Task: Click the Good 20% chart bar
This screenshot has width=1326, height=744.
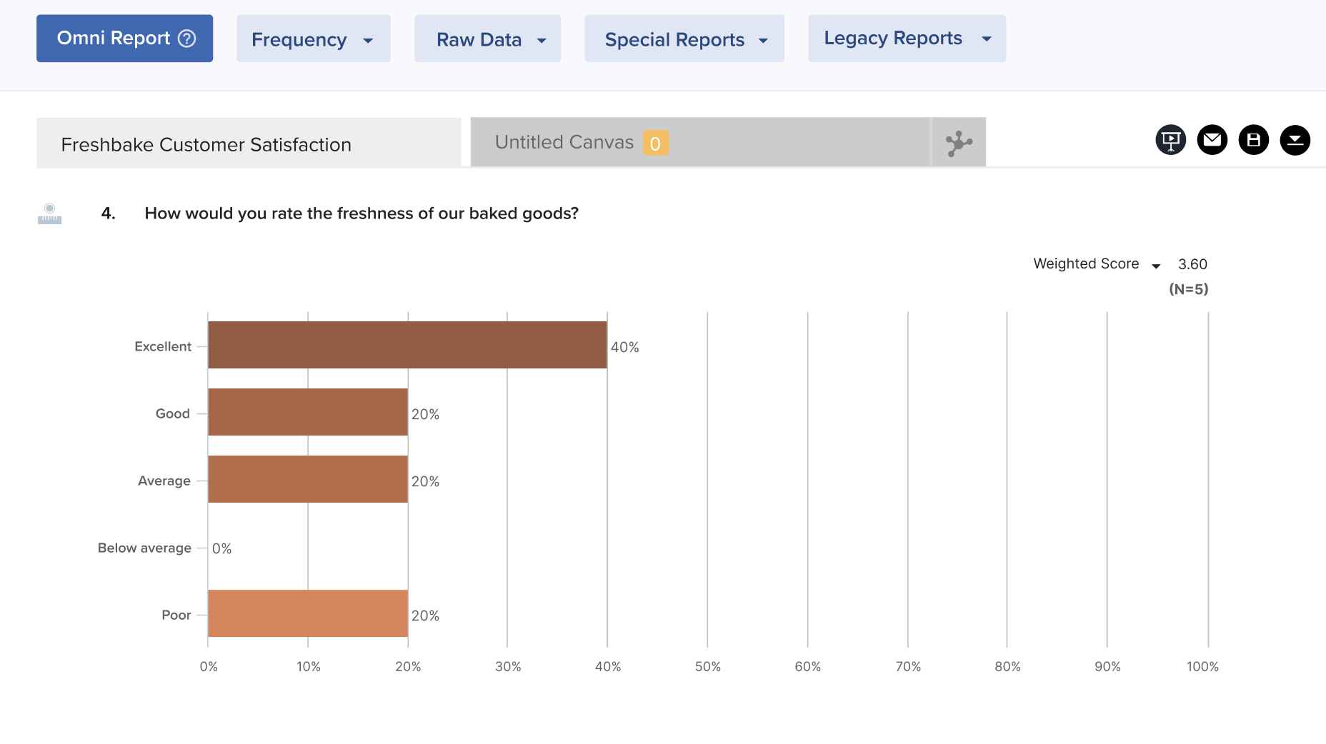Action: point(307,412)
